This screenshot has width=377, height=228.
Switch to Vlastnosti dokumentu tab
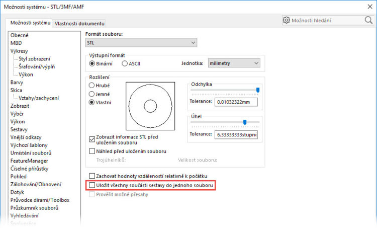[79, 23]
